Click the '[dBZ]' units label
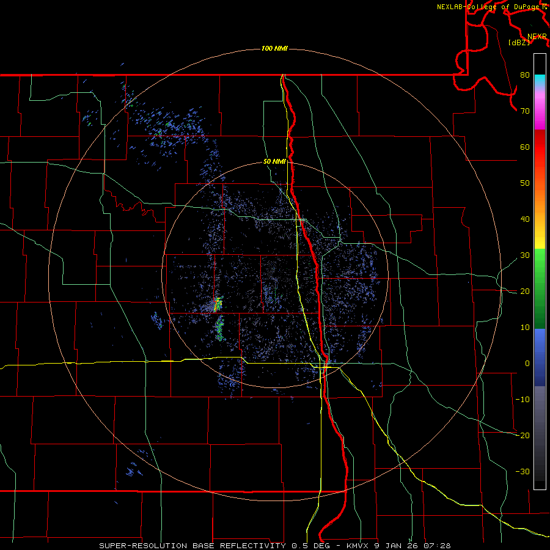Viewport: 550px width, 550px height. coord(519,43)
